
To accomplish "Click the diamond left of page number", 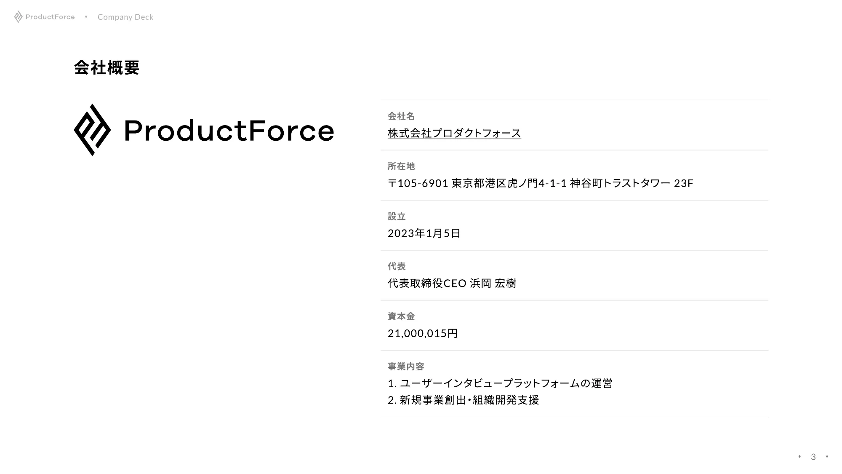I will (799, 457).
